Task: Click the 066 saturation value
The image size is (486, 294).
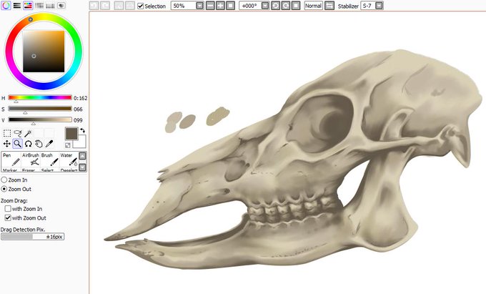Action: point(78,109)
